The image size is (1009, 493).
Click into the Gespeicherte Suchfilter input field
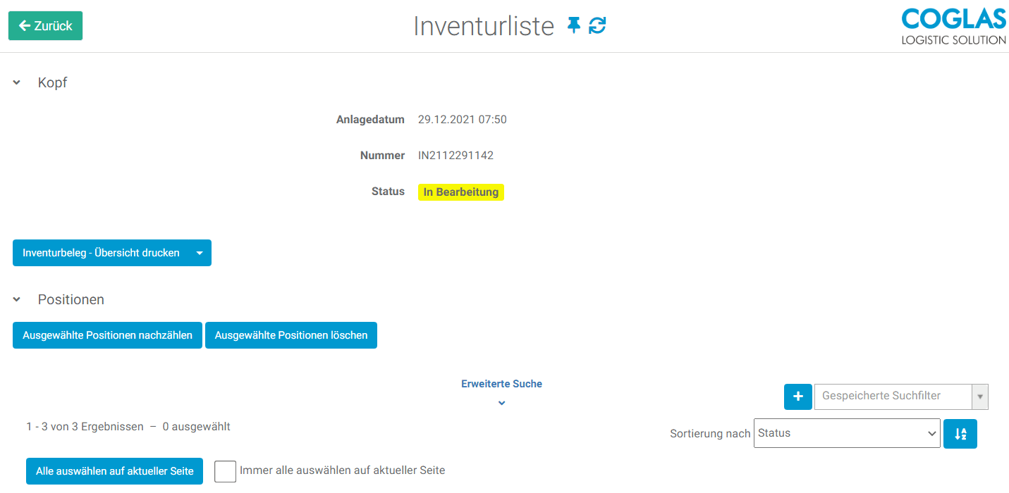click(892, 397)
